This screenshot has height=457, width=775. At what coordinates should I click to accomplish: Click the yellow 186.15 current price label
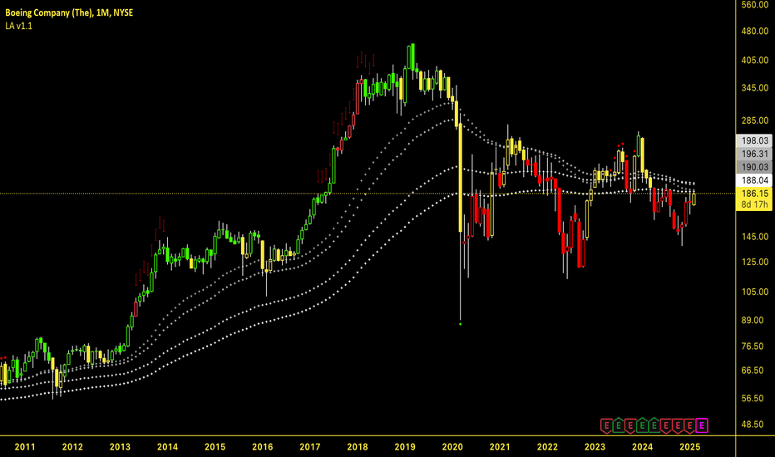pos(754,194)
